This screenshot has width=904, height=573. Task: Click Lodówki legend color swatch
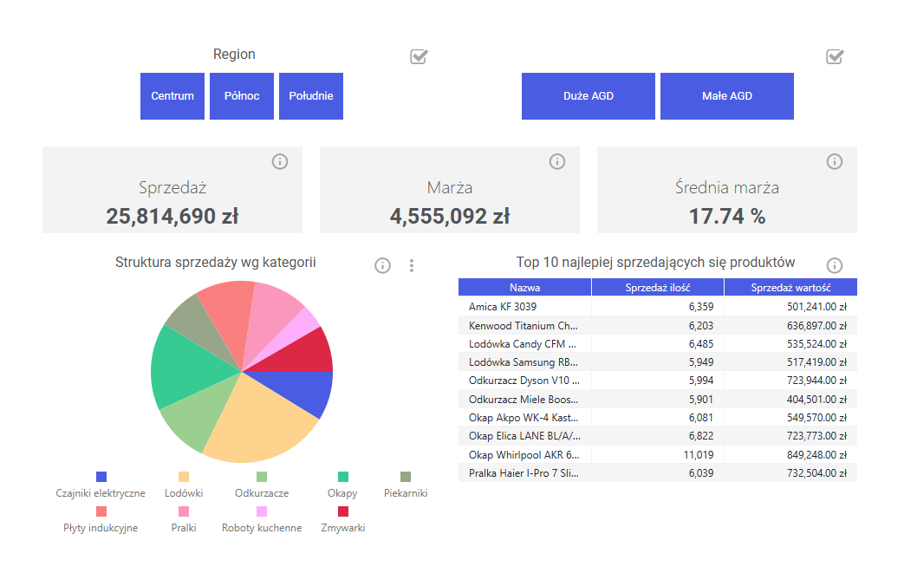tap(184, 476)
